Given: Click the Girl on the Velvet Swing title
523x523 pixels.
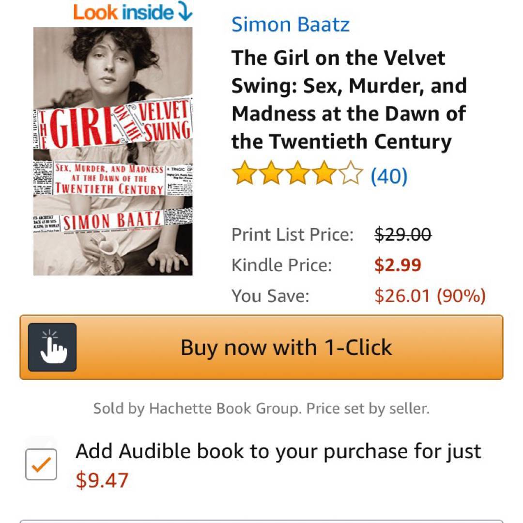Looking at the screenshot, I should 349,100.
